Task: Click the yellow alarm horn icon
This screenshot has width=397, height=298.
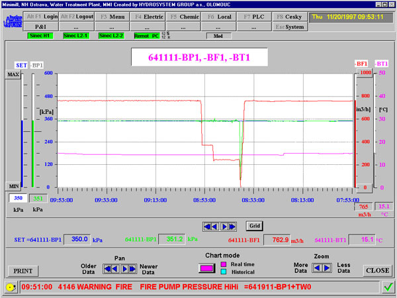Action: 10,287
